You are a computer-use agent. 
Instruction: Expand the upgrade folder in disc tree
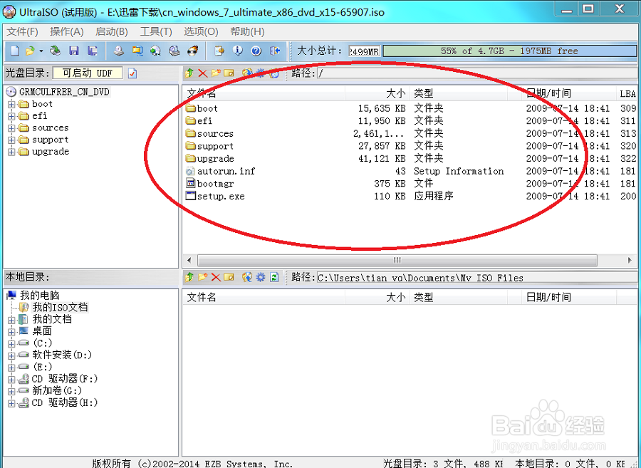[x=11, y=152]
